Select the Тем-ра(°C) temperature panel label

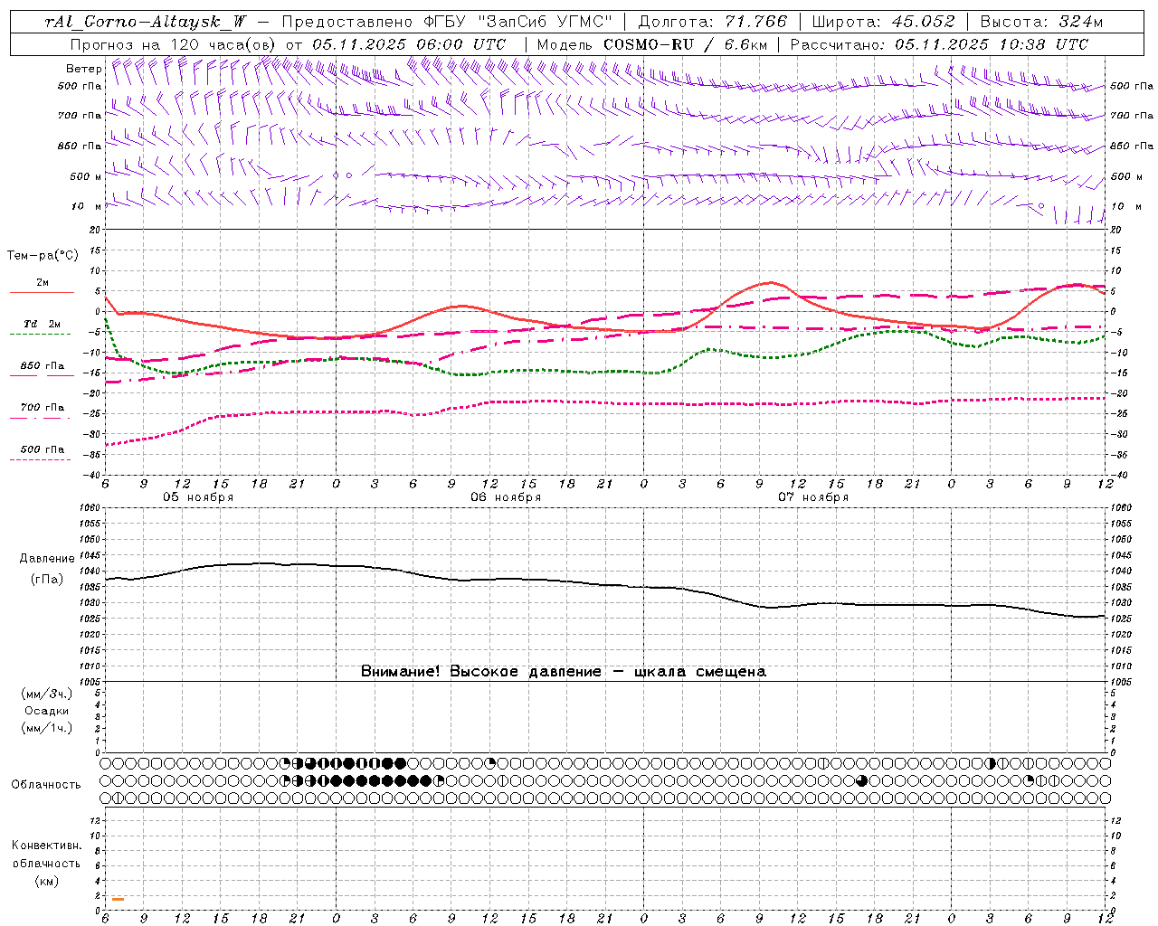43,256
